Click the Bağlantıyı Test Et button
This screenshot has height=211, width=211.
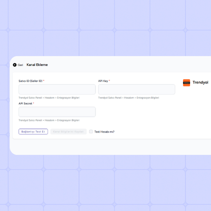(33, 132)
